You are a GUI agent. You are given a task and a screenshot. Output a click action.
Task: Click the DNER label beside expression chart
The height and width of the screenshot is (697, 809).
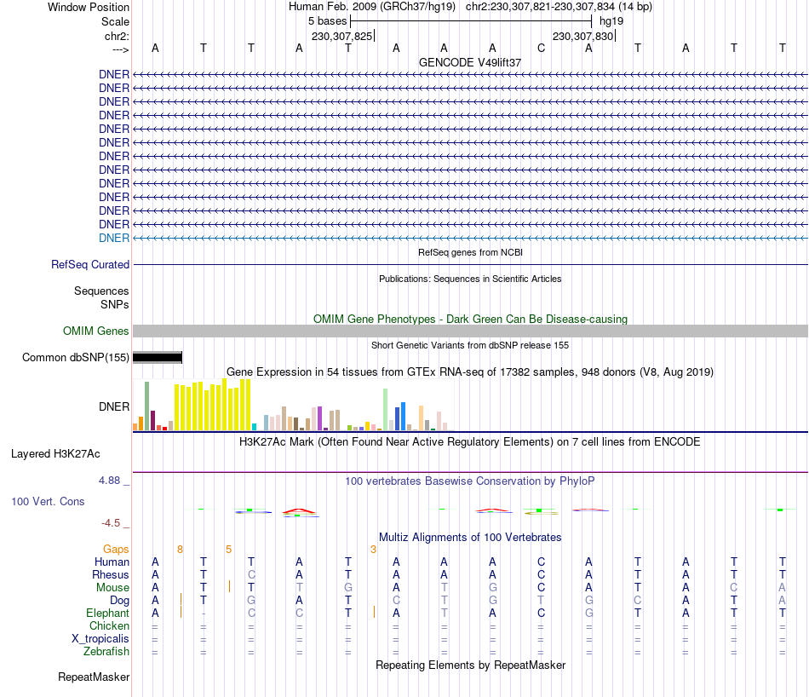click(x=114, y=406)
